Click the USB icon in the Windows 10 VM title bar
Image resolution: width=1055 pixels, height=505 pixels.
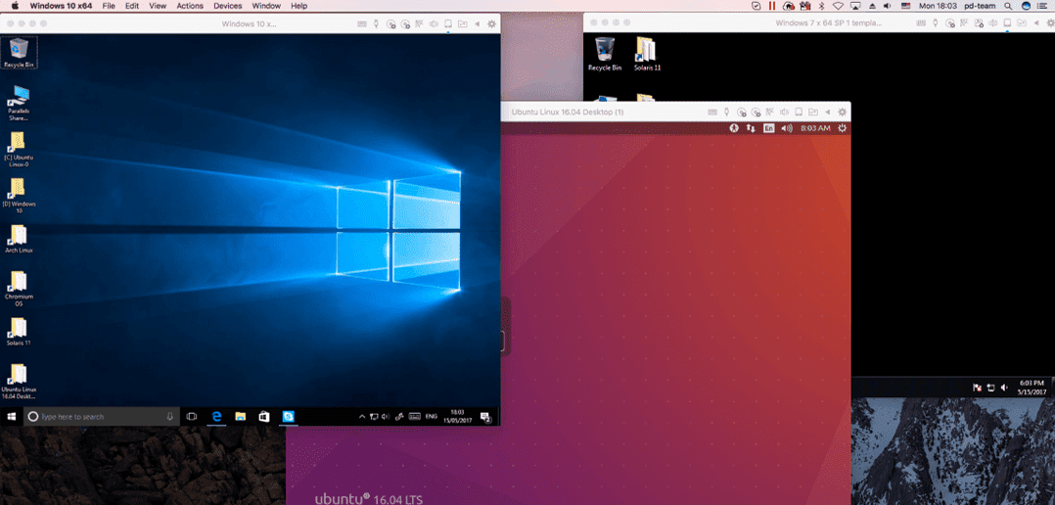[x=376, y=23]
